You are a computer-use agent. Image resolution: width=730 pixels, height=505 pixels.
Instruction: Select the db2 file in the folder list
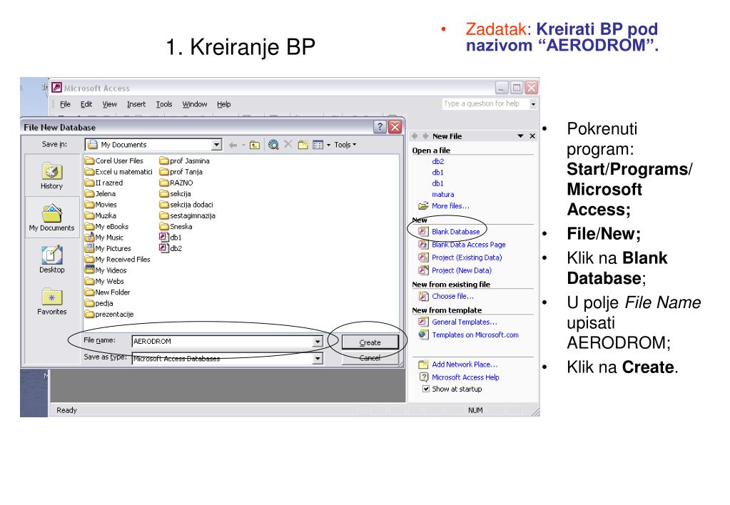tap(171, 248)
